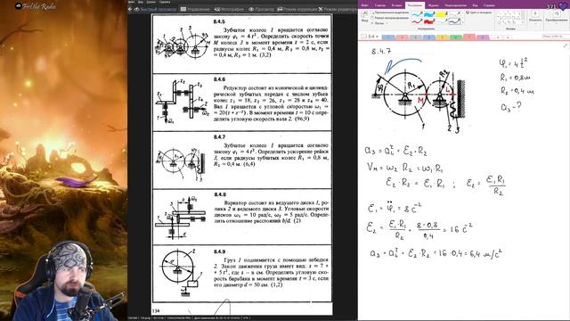Screen dimensions: 570x321
Task: Open the purple section tab 8
Action: [483, 37]
